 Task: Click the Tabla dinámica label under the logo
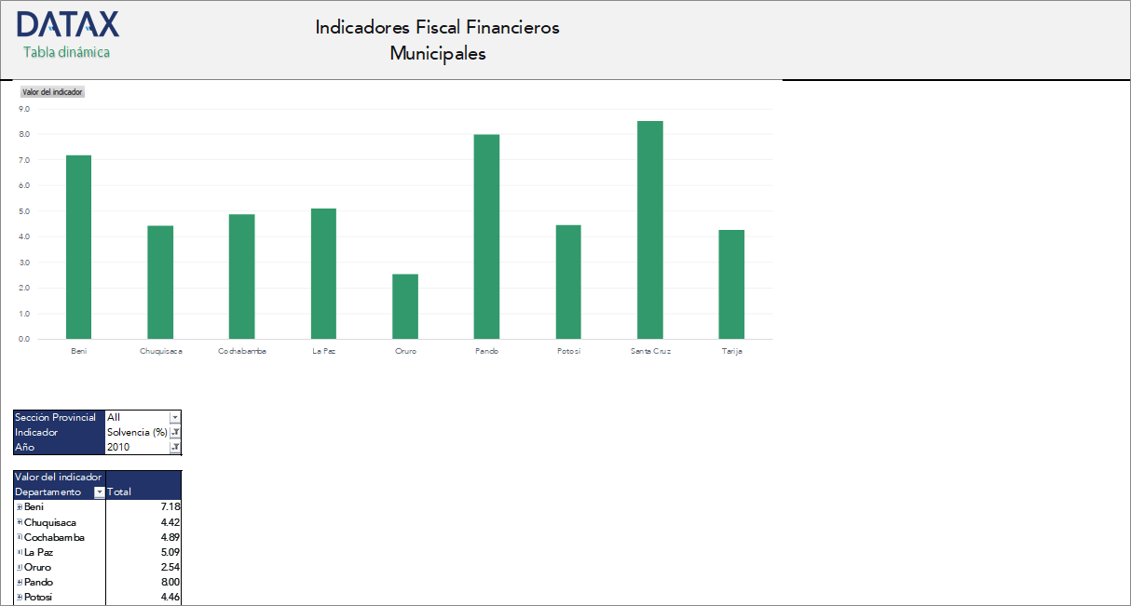coord(65,53)
